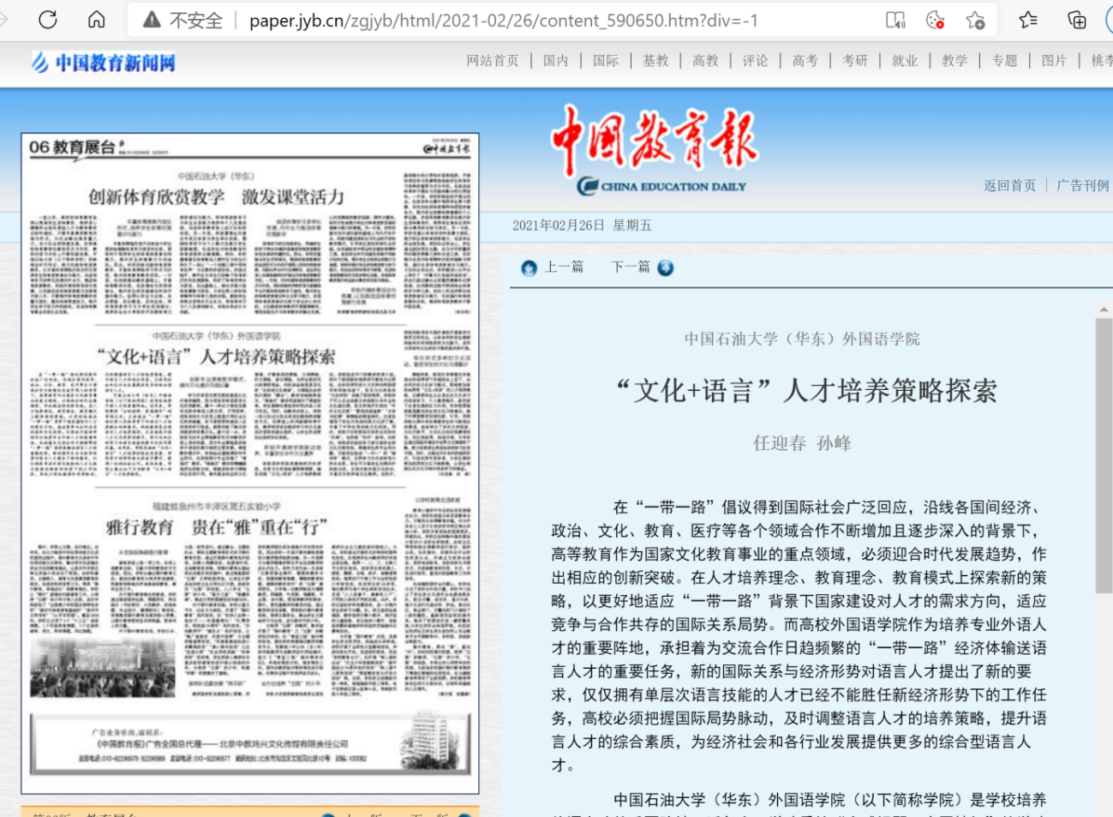Open the 雅行教育 article on page thumbnail
Viewport: 1113px width, 817px height.
[x=216, y=527]
